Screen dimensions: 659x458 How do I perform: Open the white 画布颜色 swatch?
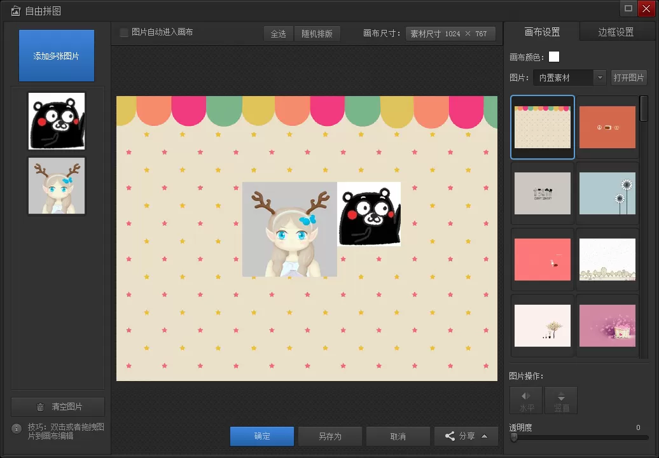(554, 57)
